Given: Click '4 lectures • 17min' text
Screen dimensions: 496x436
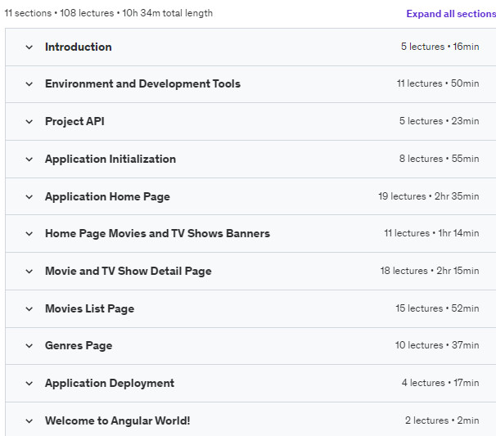Looking at the screenshot, I should pyautogui.click(x=440, y=383).
